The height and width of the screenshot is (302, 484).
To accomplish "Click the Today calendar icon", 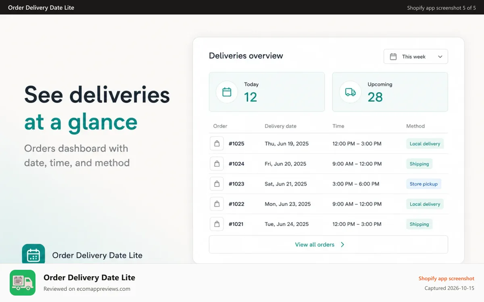I will 227,92.
